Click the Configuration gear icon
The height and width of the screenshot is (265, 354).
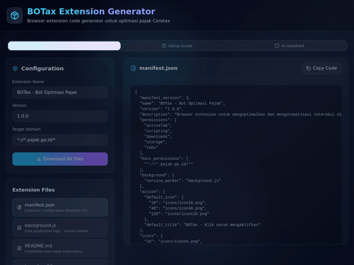click(15, 68)
